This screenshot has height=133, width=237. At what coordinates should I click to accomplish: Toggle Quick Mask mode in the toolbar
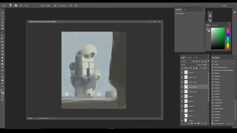click(2, 96)
